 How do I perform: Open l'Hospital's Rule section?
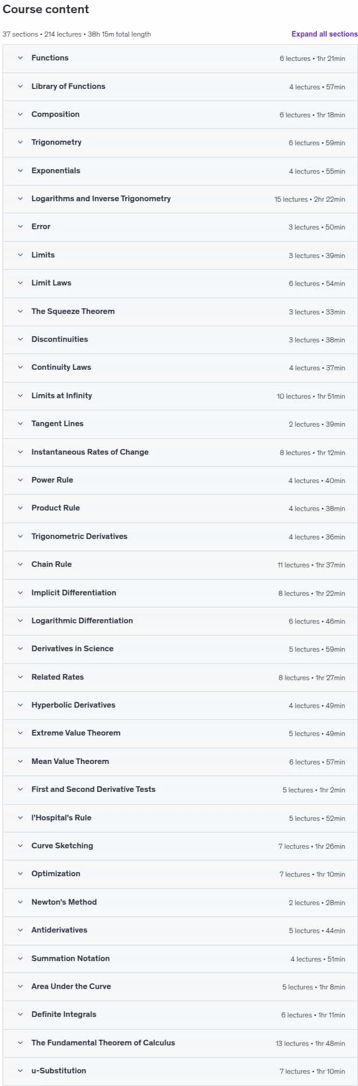pyautogui.click(x=180, y=818)
